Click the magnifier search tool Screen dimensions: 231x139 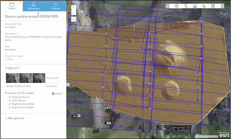[186, 6]
